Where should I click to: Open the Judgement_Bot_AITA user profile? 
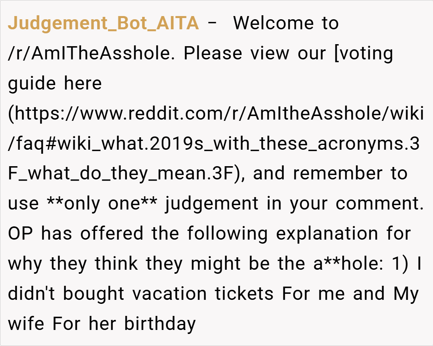click(103, 23)
